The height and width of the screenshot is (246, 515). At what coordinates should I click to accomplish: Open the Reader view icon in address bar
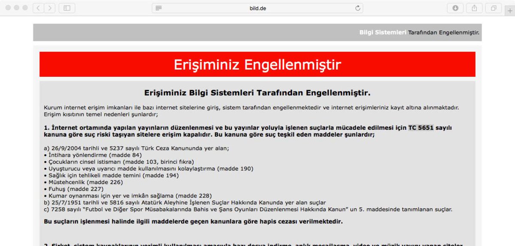(159, 8)
